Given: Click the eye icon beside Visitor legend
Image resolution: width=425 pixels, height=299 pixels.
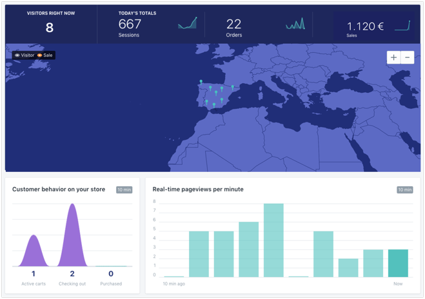Looking at the screenshot, I should pyautogui.click(x=17, y=55).
